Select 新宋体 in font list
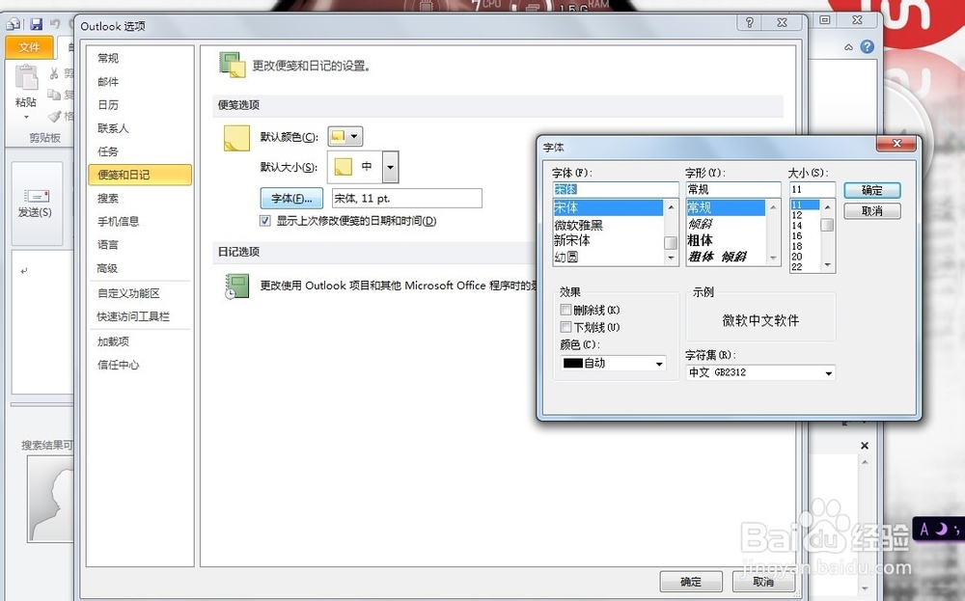 tap(608, 240)
